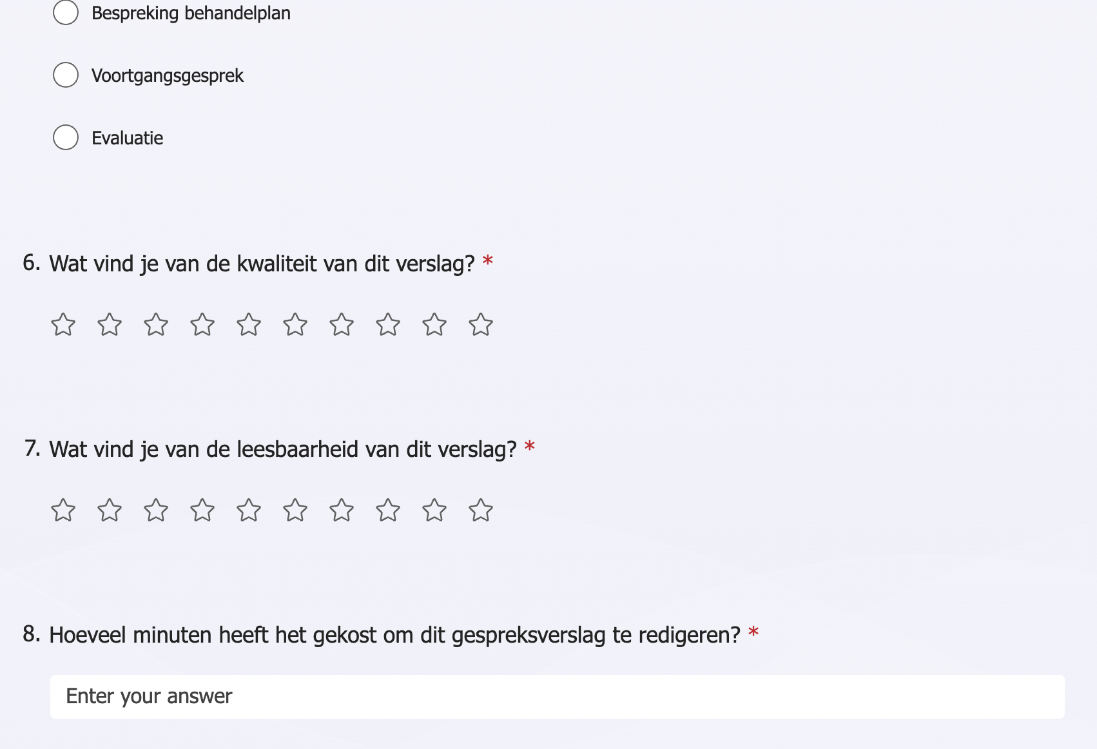The image size is (1097, 749).
Task: Select the Voortgangsgesprek option
Action: (65, 75)
